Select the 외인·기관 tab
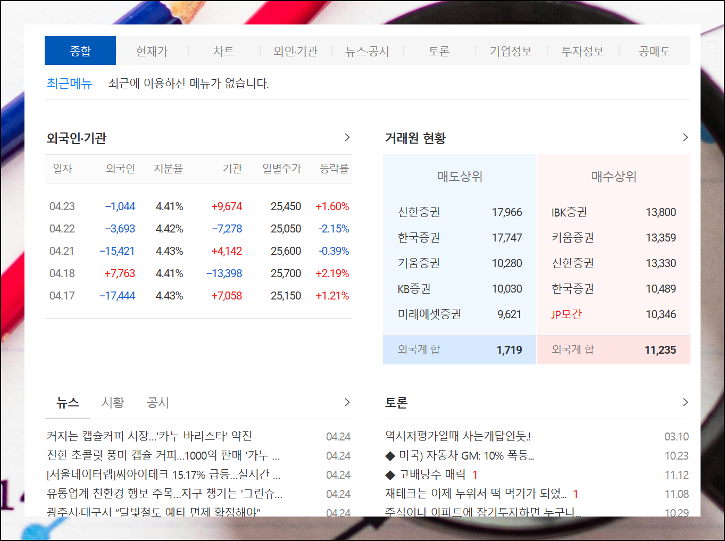This screenshot has height=541, width=725. click(x=296, y=51)
